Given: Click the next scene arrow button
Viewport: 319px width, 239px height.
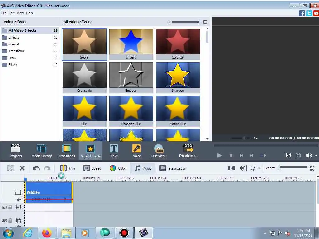Looking at the screenshot, I should [x=263, y=156].
